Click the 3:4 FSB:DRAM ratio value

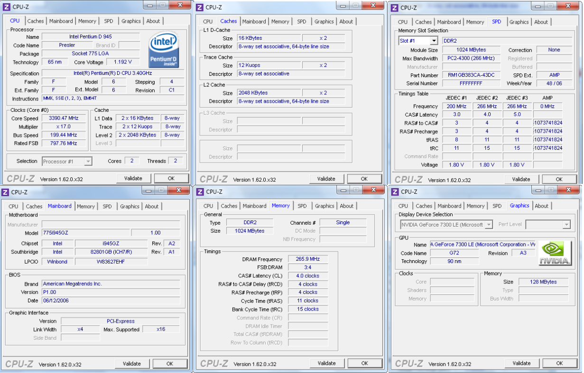coord(307,267)
